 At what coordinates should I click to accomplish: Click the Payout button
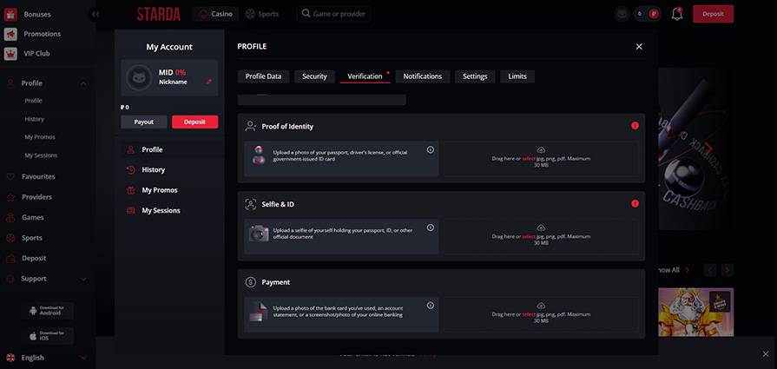coord(143,122)
